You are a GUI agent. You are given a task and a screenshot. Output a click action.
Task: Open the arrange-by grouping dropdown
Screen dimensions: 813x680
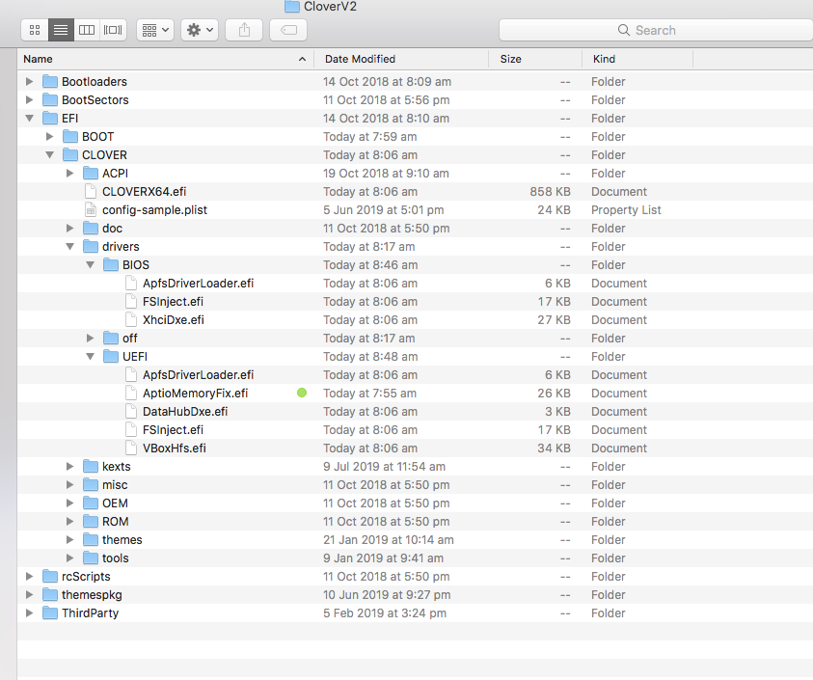[x=155, y=30]
